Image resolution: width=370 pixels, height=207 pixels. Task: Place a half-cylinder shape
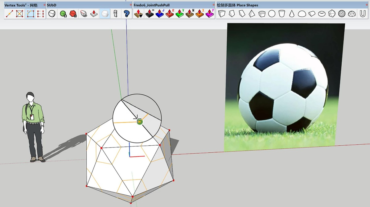pos(312,14)
